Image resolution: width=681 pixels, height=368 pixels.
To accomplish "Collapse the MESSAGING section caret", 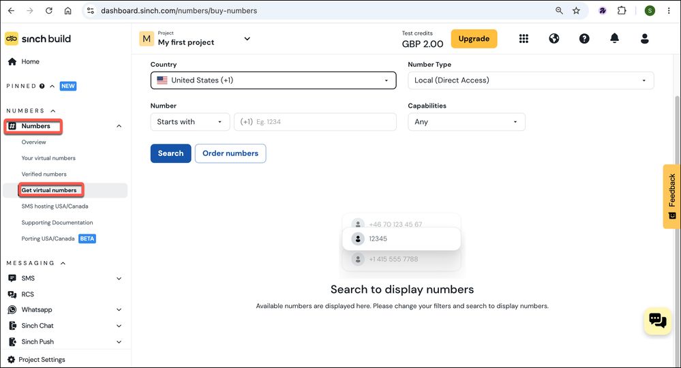I will [x=63, y=263].
